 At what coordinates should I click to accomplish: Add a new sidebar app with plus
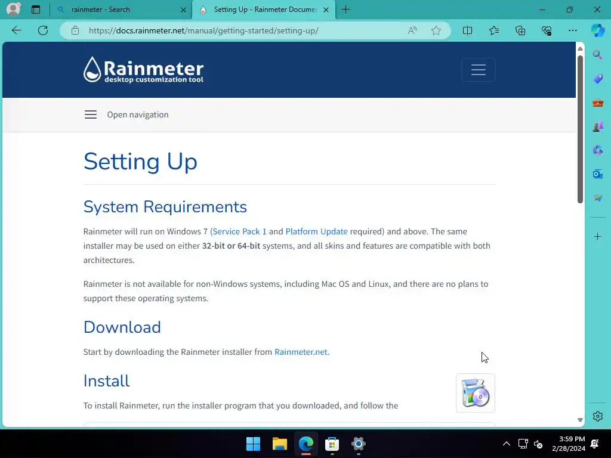pos(597,236)
